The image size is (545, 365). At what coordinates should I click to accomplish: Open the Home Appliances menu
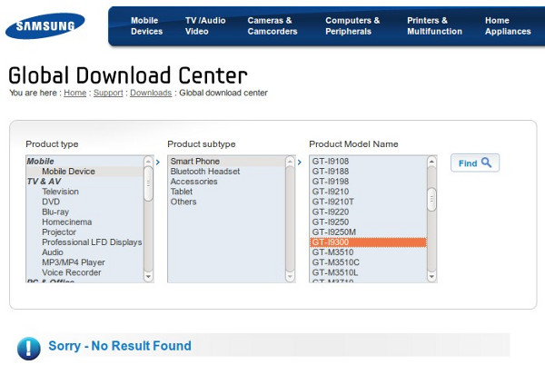(x=508, y=26)
